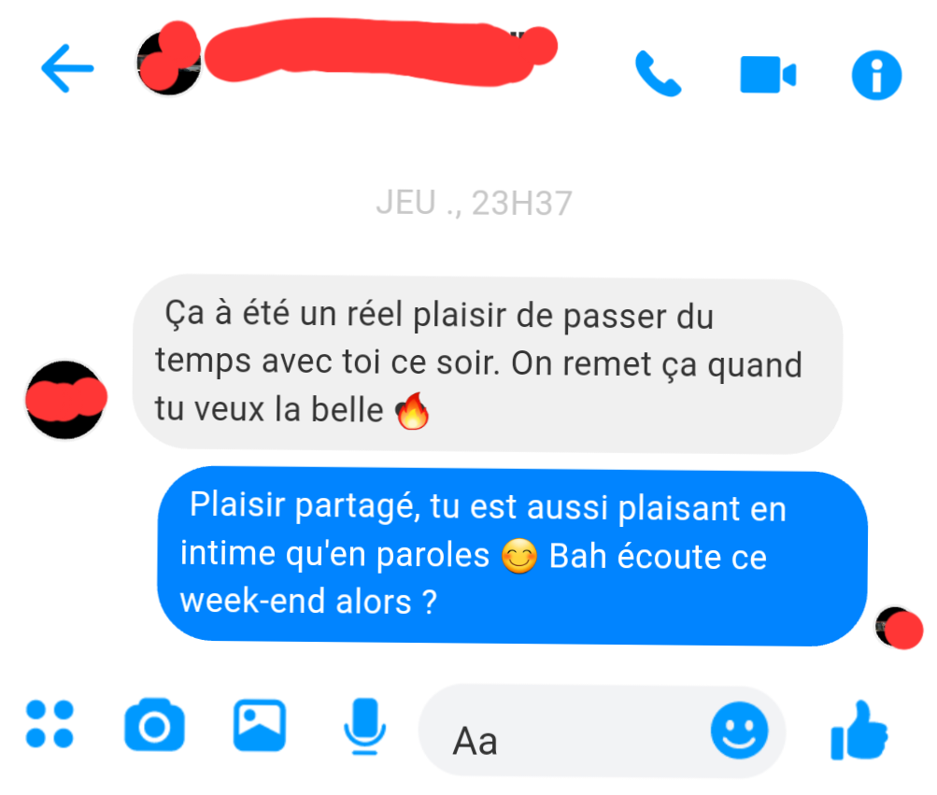This screenshot has width=937, height=795.
Task: Send a thumbs-up like
Action: click(x=859, y=731)
